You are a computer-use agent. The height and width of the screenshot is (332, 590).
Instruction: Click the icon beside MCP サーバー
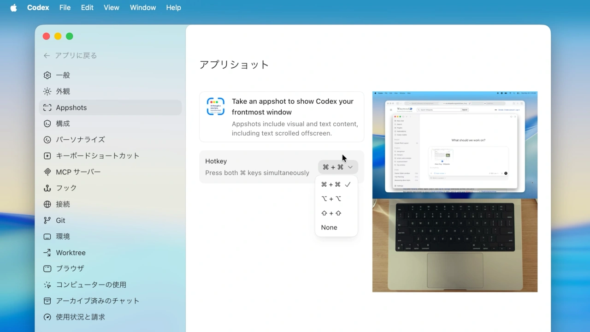47,172
